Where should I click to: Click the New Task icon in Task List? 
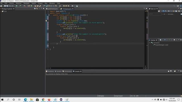pos(159,11)
